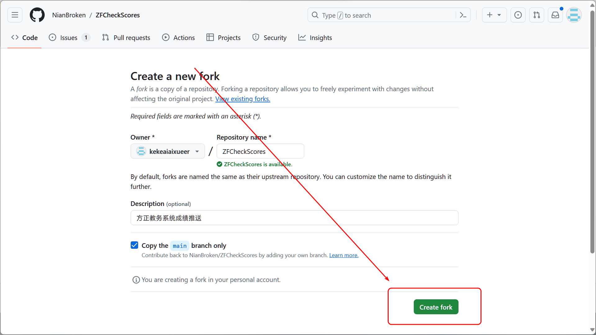Open the Security tab
The height and width of the screenshot is (335, 596).
[269, 38]
